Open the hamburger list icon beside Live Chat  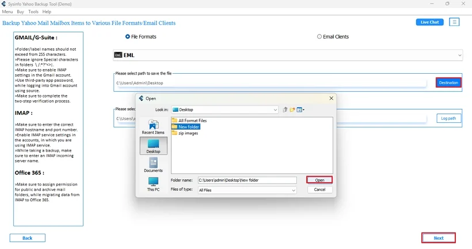pyautogui.click(x=454, y=22)
